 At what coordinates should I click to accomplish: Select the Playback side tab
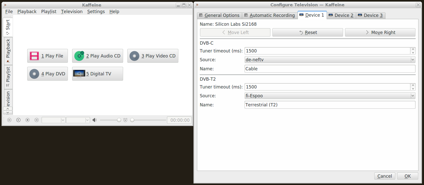[8, 51]
